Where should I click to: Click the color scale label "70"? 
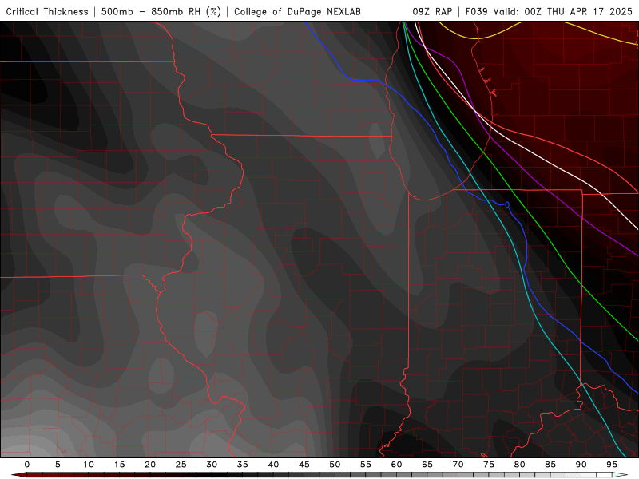(458, 465)
